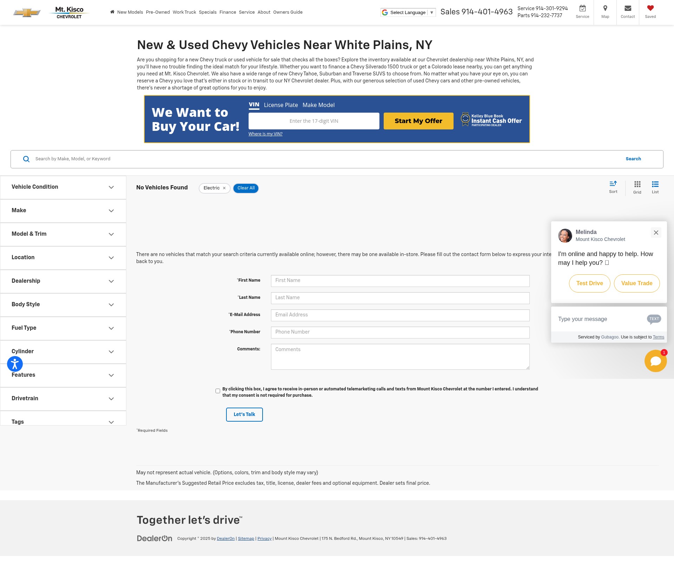Open the Mt. Kisco Chevrolet logo link
Image resolution: width=674 pixels, height=570 pixels.
[x=69, y=13]
